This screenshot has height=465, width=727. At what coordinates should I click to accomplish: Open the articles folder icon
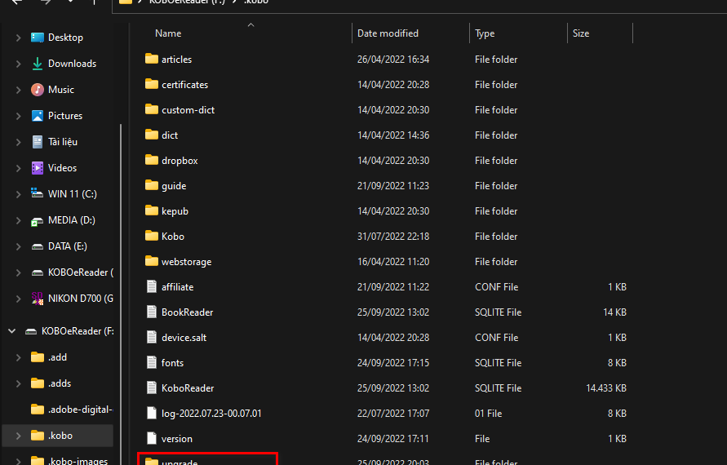coord(152,59)
